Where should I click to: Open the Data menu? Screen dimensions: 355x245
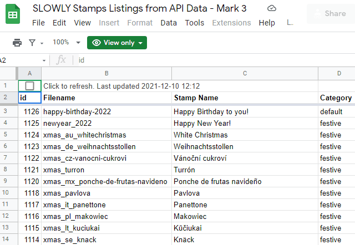pos(169,23)
